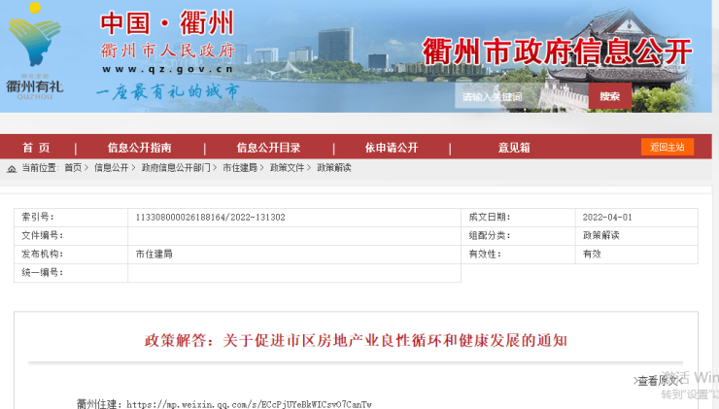
Task: Click the 政策解读 breadcrumb item
Action: tap(334, 168)
